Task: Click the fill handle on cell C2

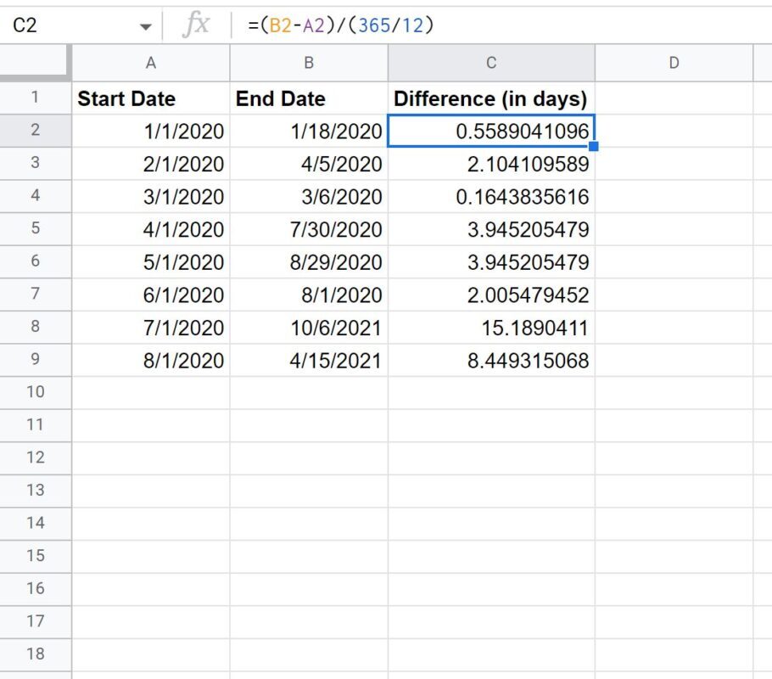Action: point(594,146)
